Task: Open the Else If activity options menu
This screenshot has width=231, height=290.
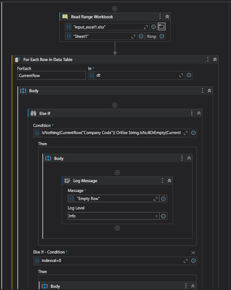Action: (x=192, y=113)
